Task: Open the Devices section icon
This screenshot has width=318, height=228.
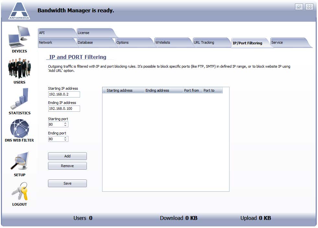Action: click(x=19, y=37)
